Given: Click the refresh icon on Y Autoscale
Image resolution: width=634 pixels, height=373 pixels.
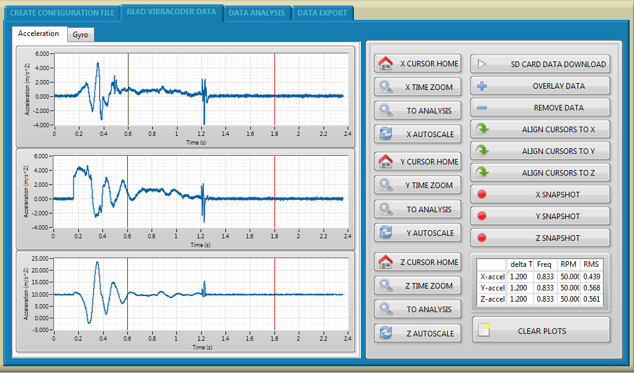Looking at the screenshot, I should [386, 233].
